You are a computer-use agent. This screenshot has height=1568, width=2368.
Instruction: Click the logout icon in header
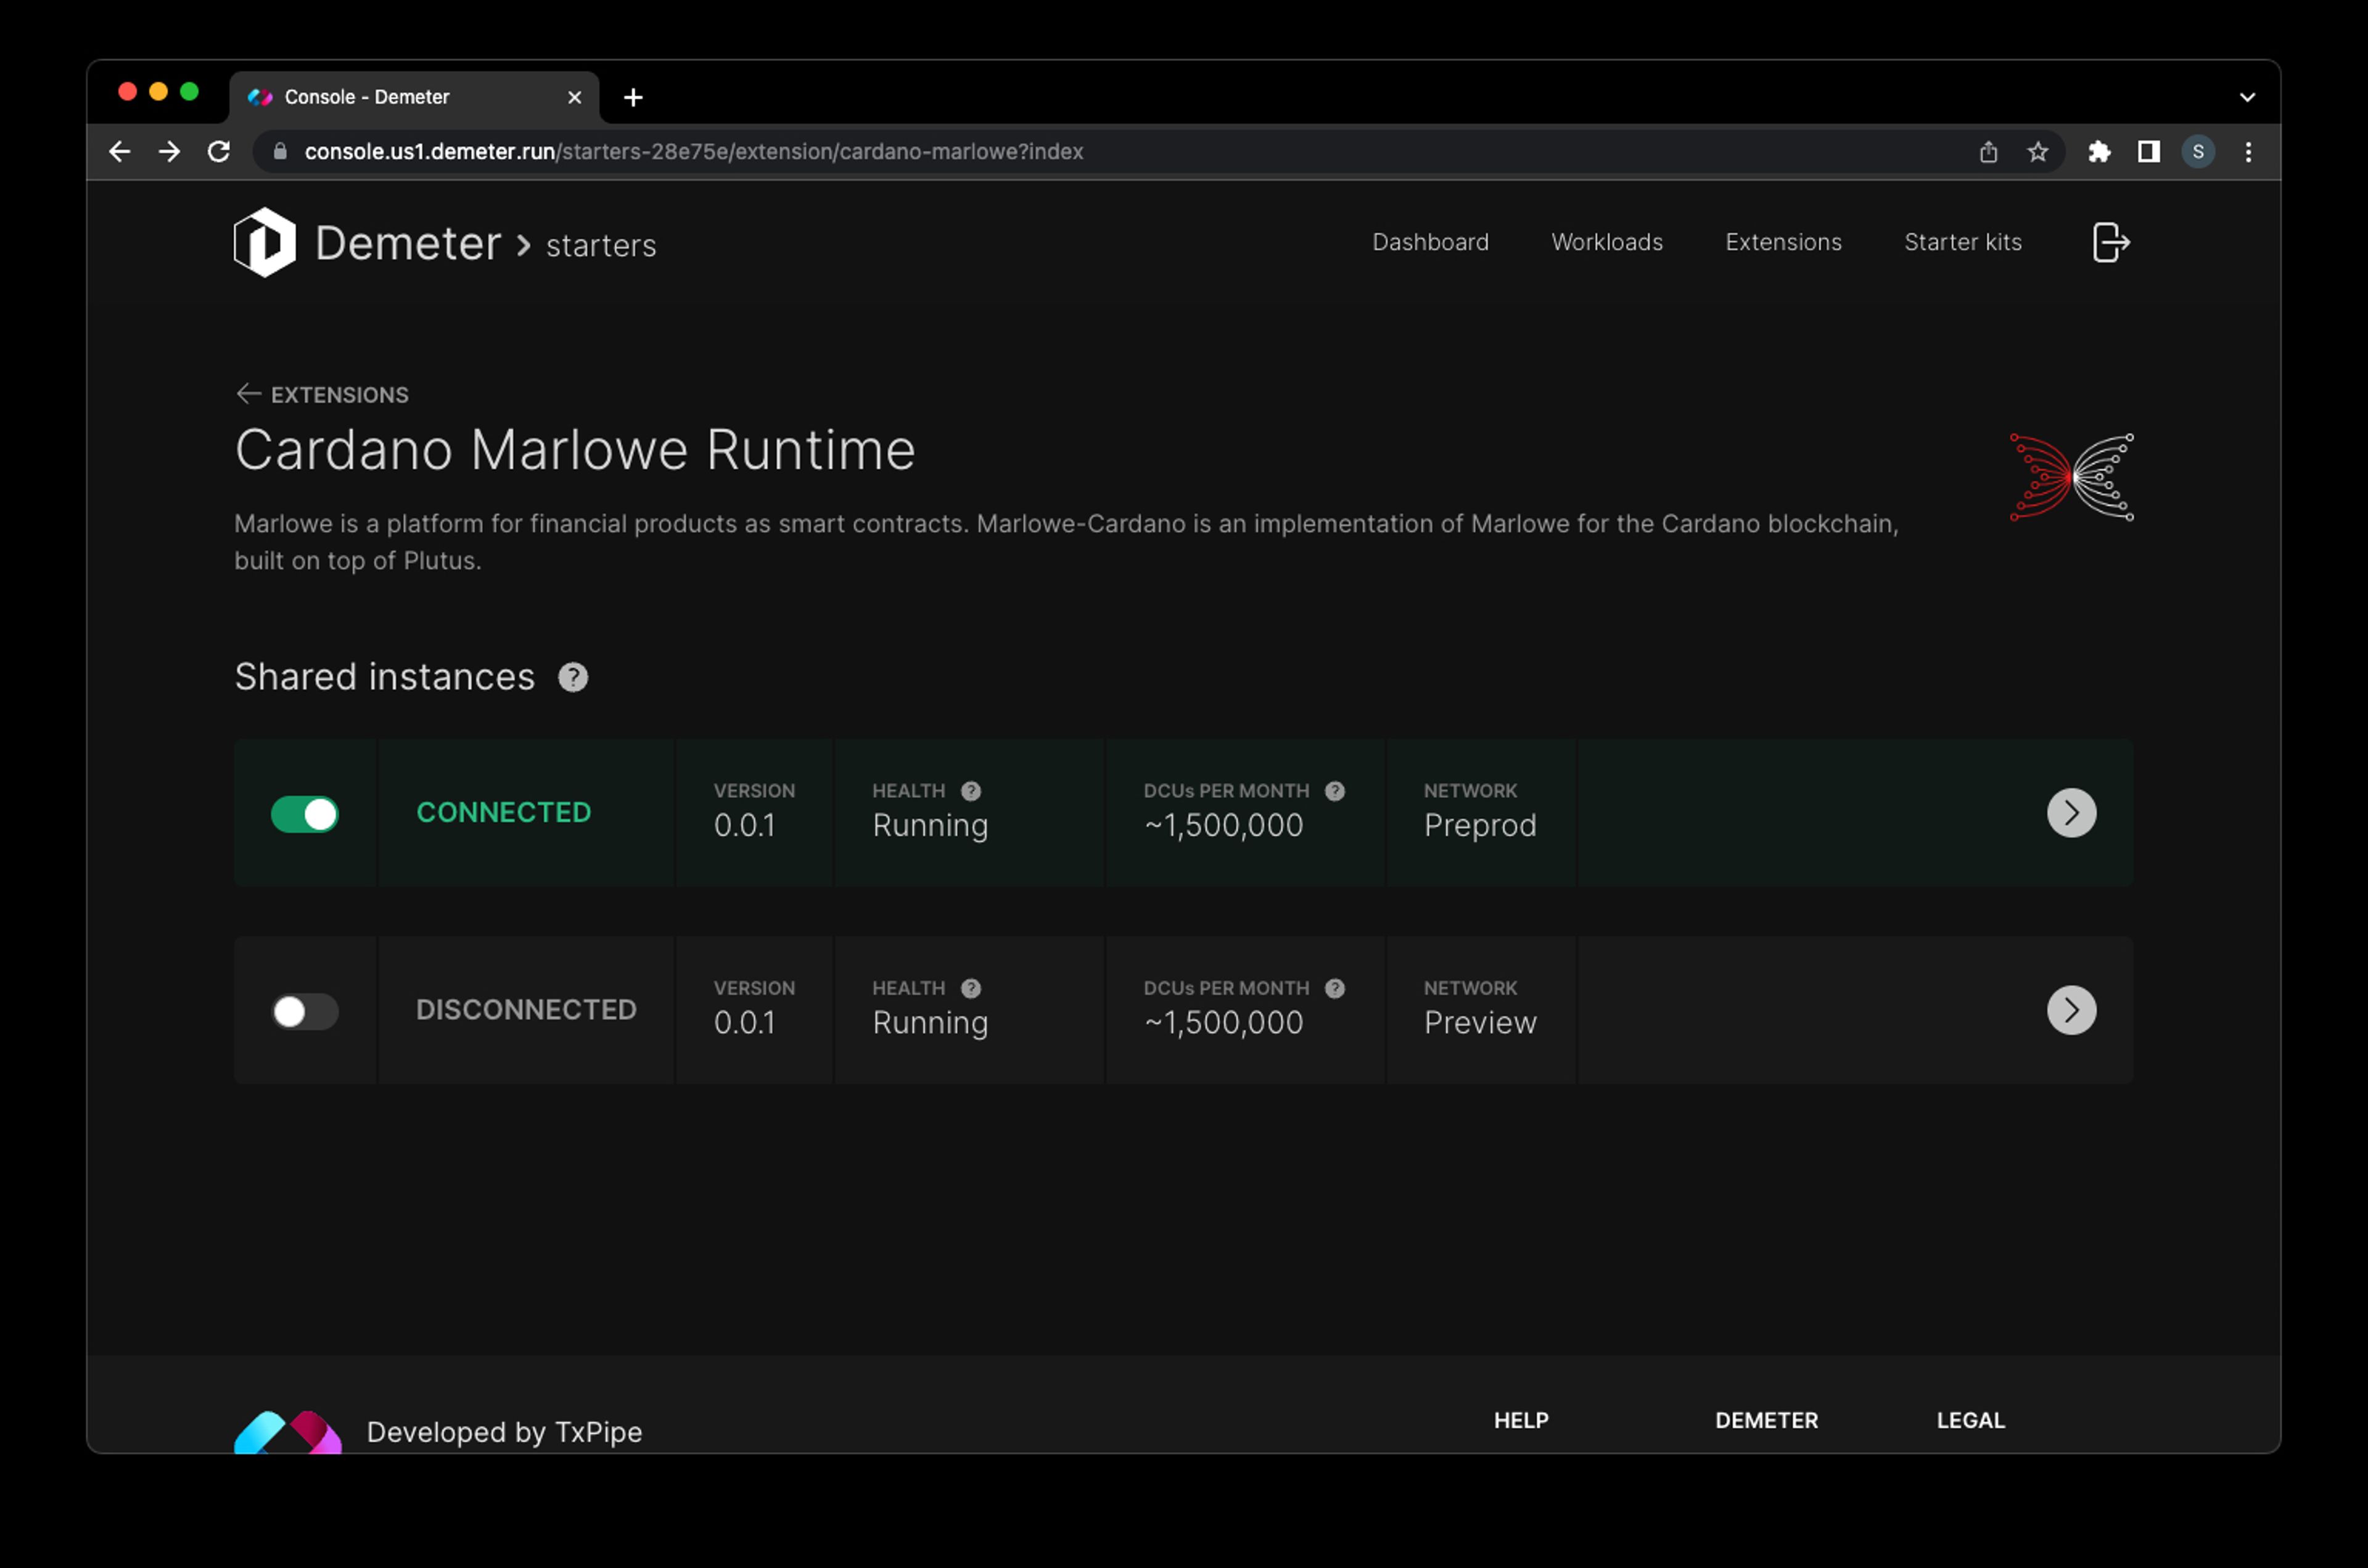point(2110,243)
